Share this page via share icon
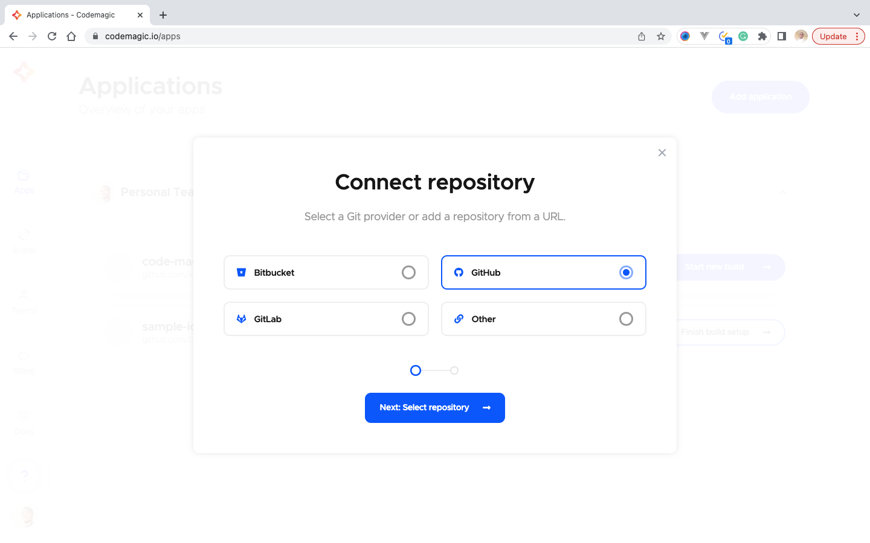 coord(642,36)
